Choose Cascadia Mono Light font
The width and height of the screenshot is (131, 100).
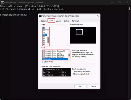coord(55,53)
